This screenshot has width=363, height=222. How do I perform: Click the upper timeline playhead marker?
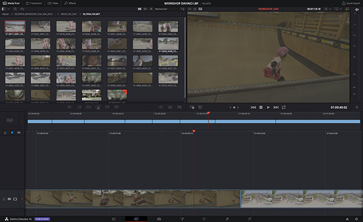209,113
